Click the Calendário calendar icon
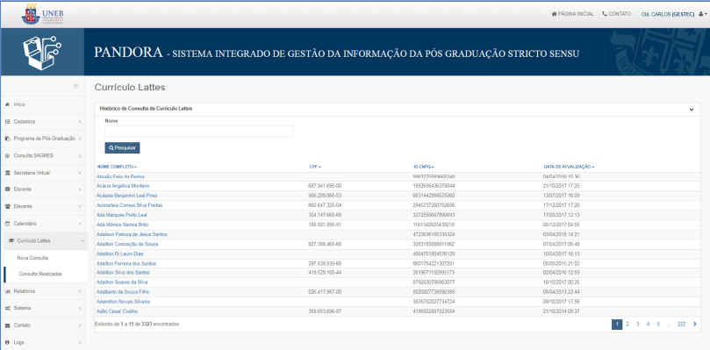Screen dimensions: 710x350 point(7,224)
